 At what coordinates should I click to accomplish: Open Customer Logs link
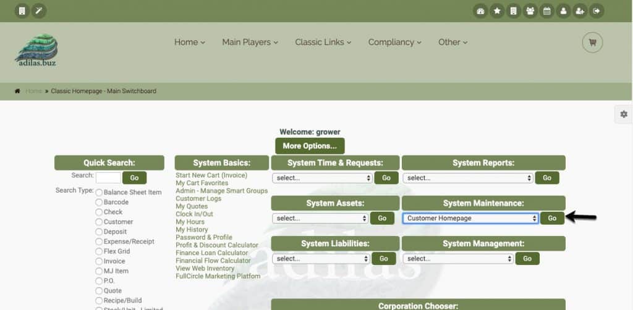tap(198, 198)
